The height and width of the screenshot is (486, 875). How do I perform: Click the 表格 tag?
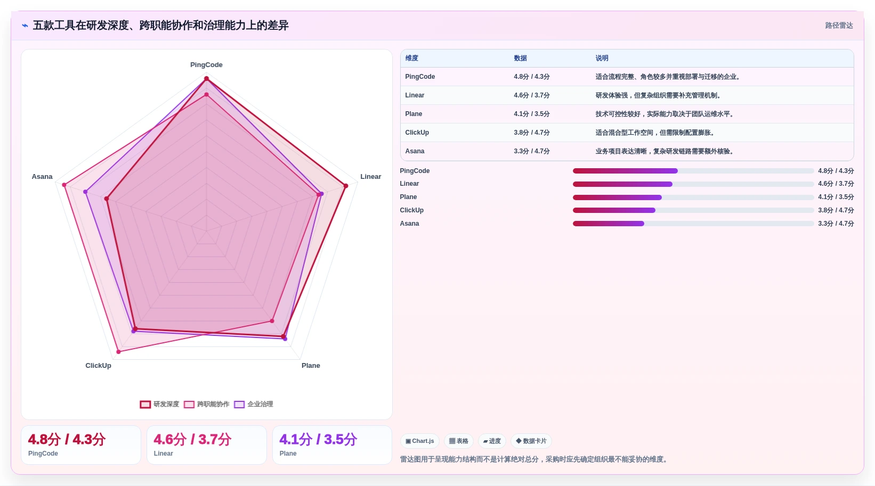point(459,441)
